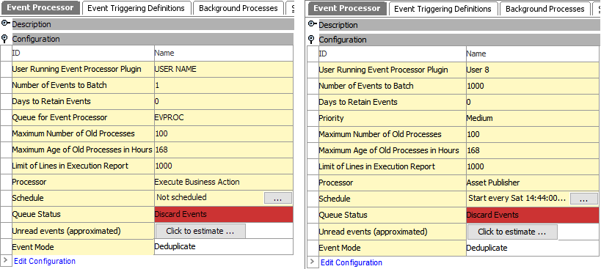This screenshot has height=269, width=601.
Task: Click to estimate unread events, left panel
Action: (200, 231)
